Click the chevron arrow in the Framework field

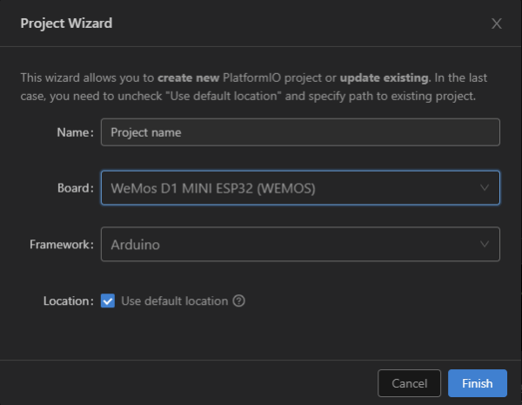point(485,245)
